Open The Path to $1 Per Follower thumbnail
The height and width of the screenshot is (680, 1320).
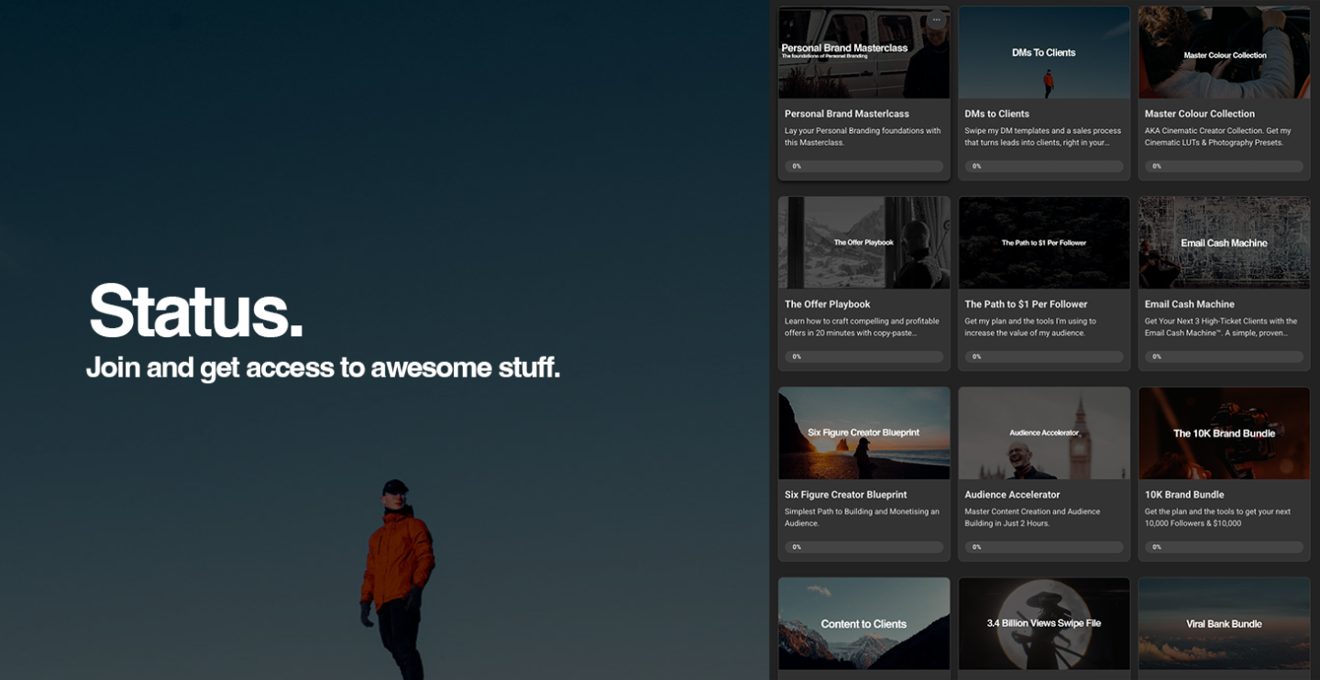[x=1044, y=243]
